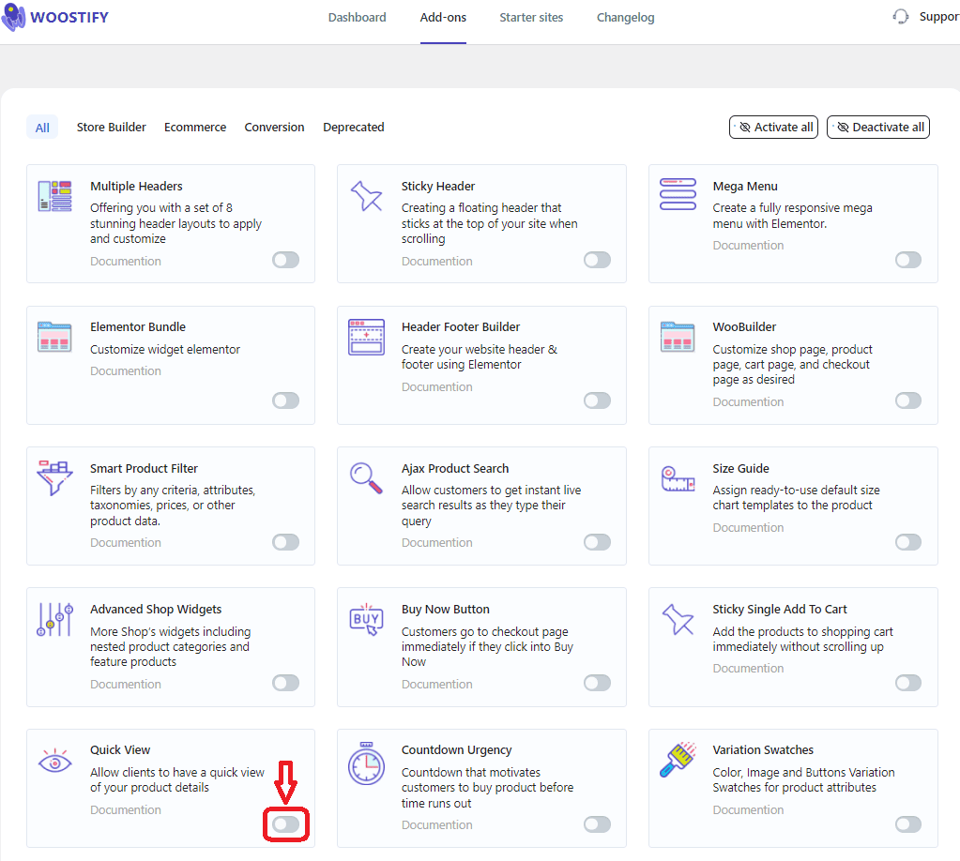Click the Sticky Header pin icon
This screenshot has height=861, width=960.
(366, 196)
